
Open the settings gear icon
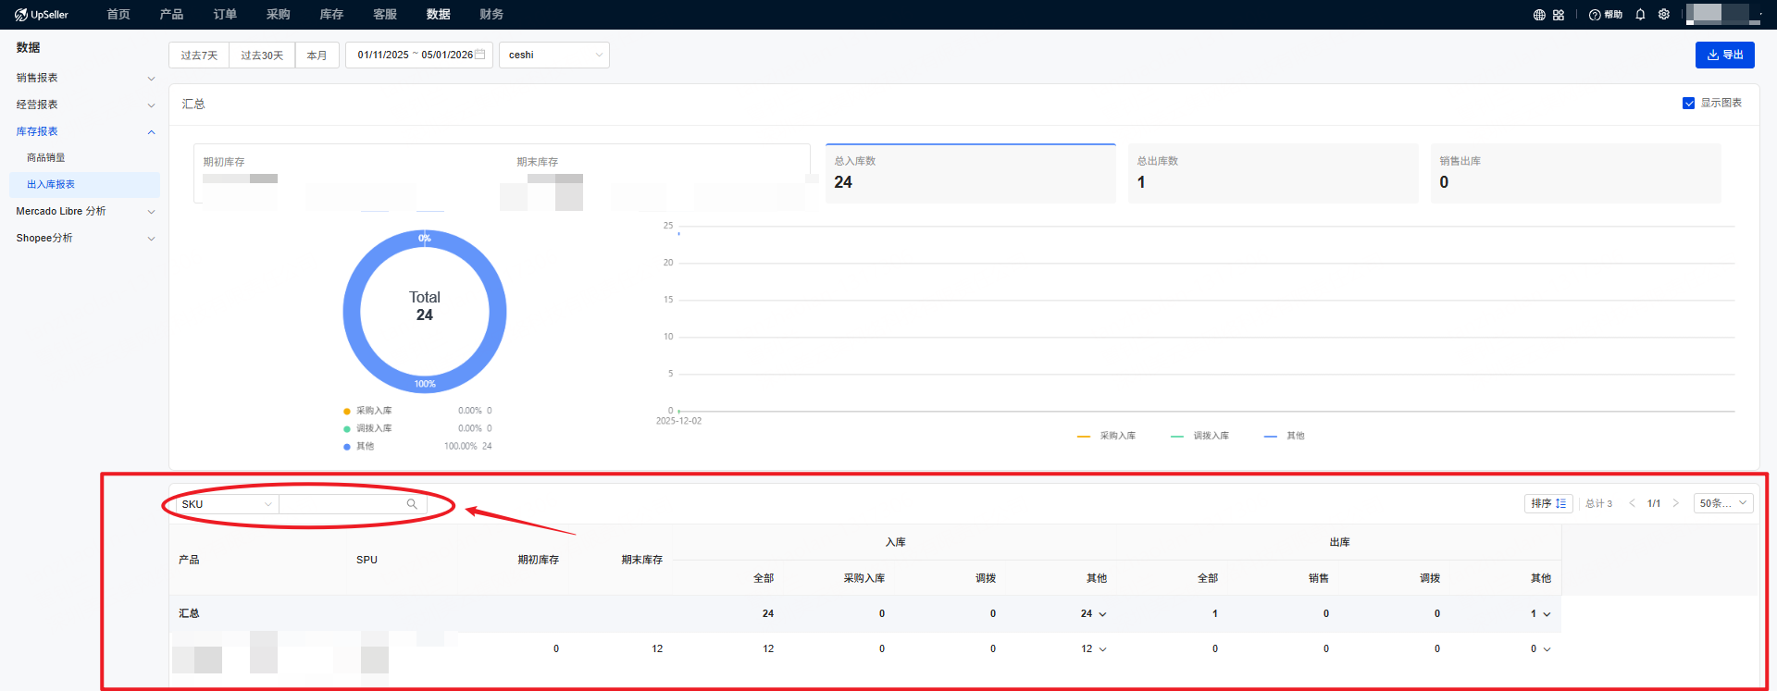click(1664, 15)
